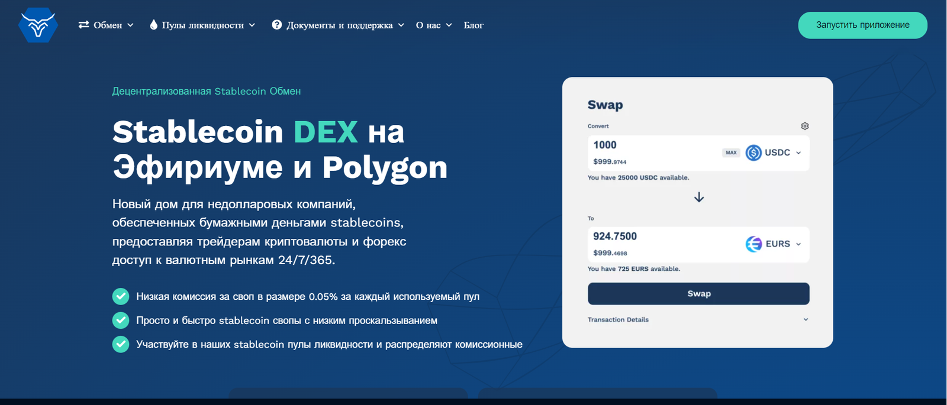Image resolution: width=947 pixels, height=405 pixels.
Task: Open the О нас menu
Action: [x=434, y=25]
